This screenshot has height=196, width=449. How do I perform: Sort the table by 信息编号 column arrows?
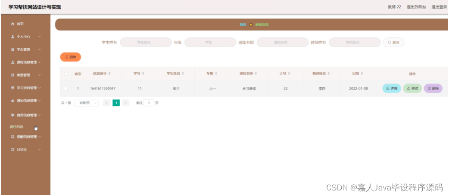tap(110, 73)
